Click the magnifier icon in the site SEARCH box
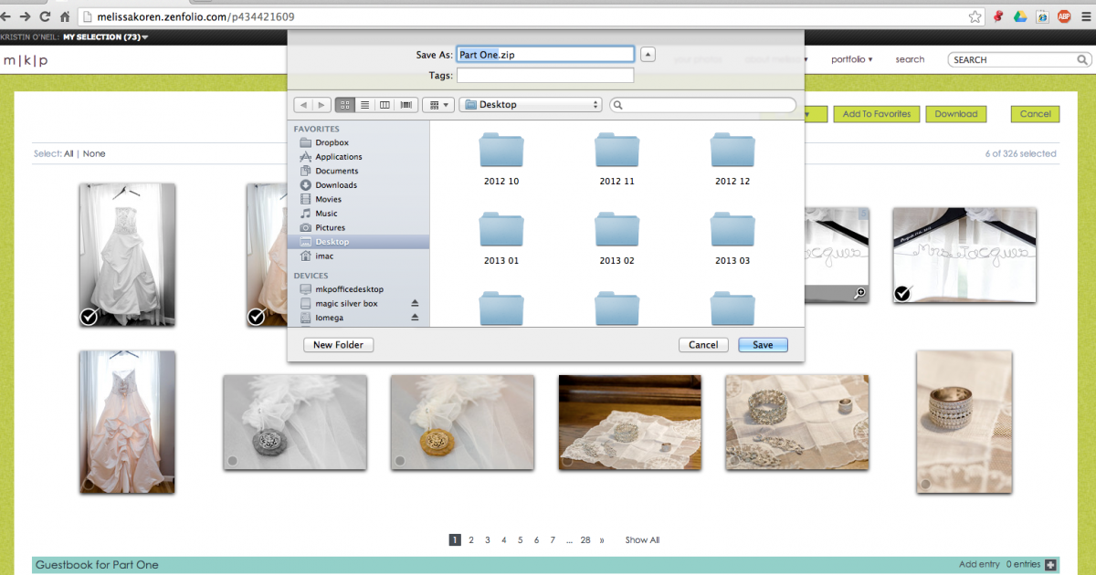1096x575 pixels. (x=1082, y=59)
